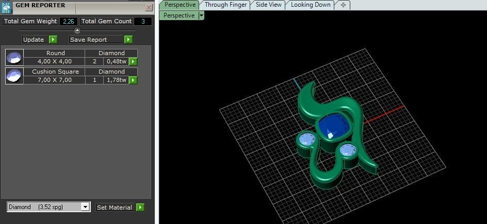
Task: Open the Perspective viewport dropdown arrow
Action: click(x=201, y=15)
